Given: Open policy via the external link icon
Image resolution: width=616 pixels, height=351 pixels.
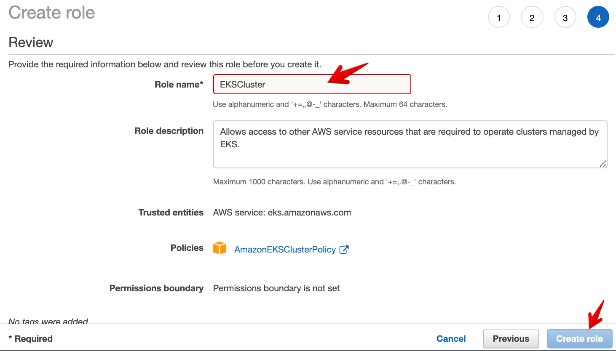Looking at the screenshot, I should [x=344, y=250].
